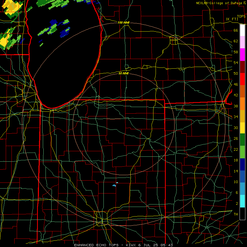Click the NEXLAB-College of DuPage label
Image resolution: width=247 pixels, height=247 pixels.
[x=220, y=3]
